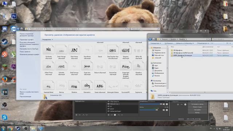233x131 pixels.
Task: Remove scene with OBS scenes minus icon
Action: click(x=80, y=115)
